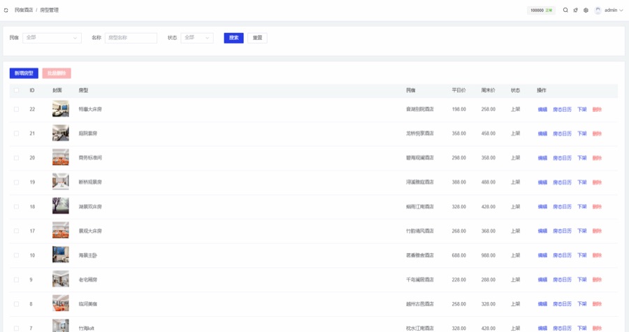This screenshot has height=332, width=629.
Task: Open cover thumbnail of row ID 22
Action: [x=61, y=109]
